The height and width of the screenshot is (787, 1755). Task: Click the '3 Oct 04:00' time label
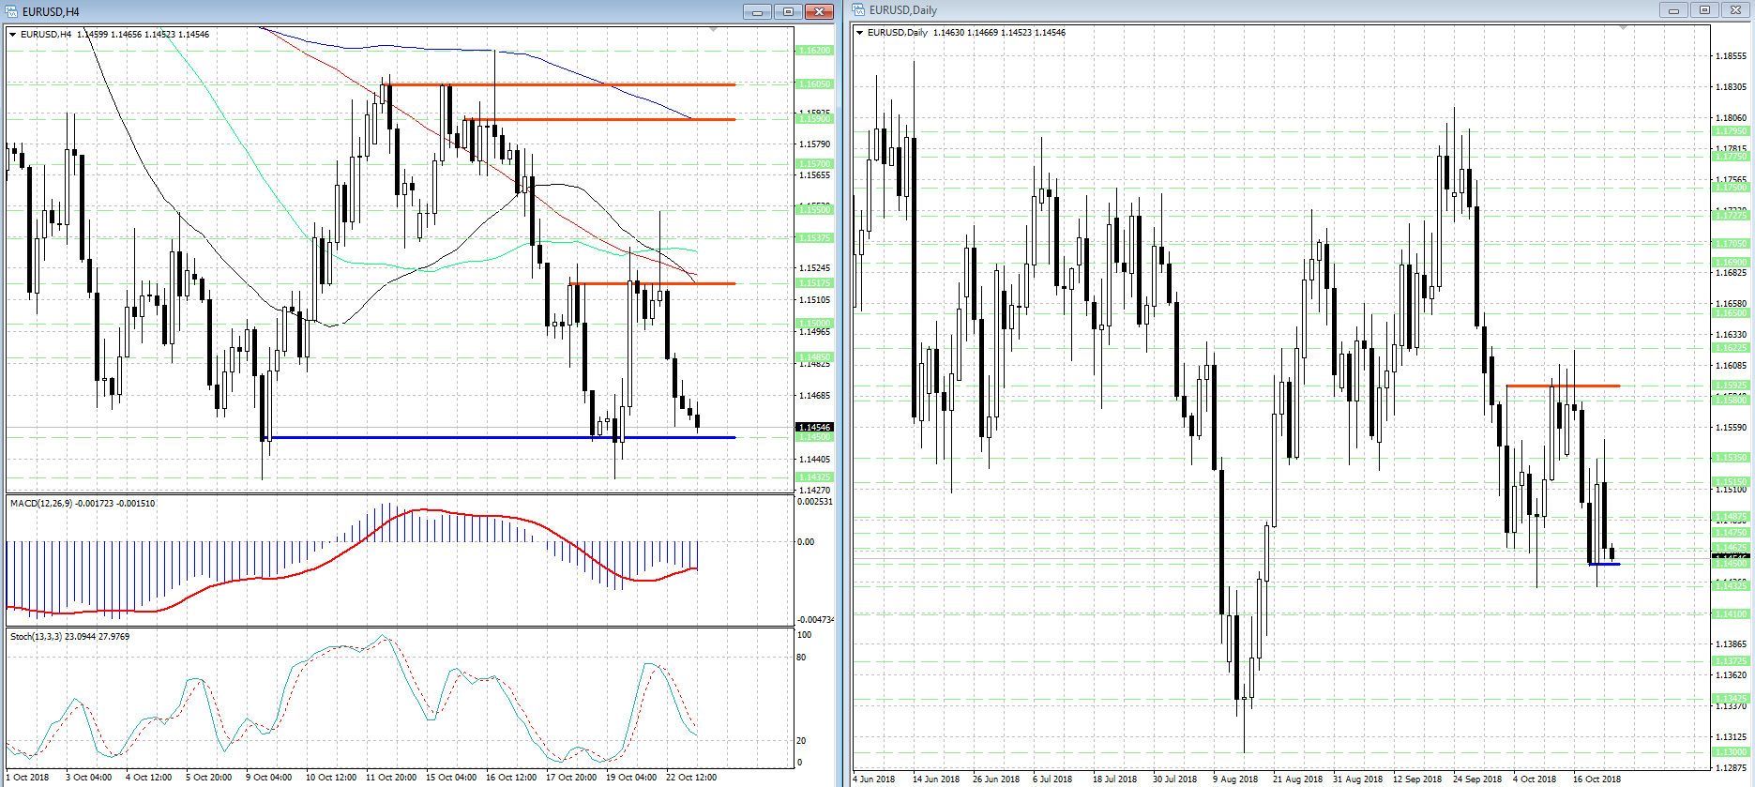[x=89, y=778]
